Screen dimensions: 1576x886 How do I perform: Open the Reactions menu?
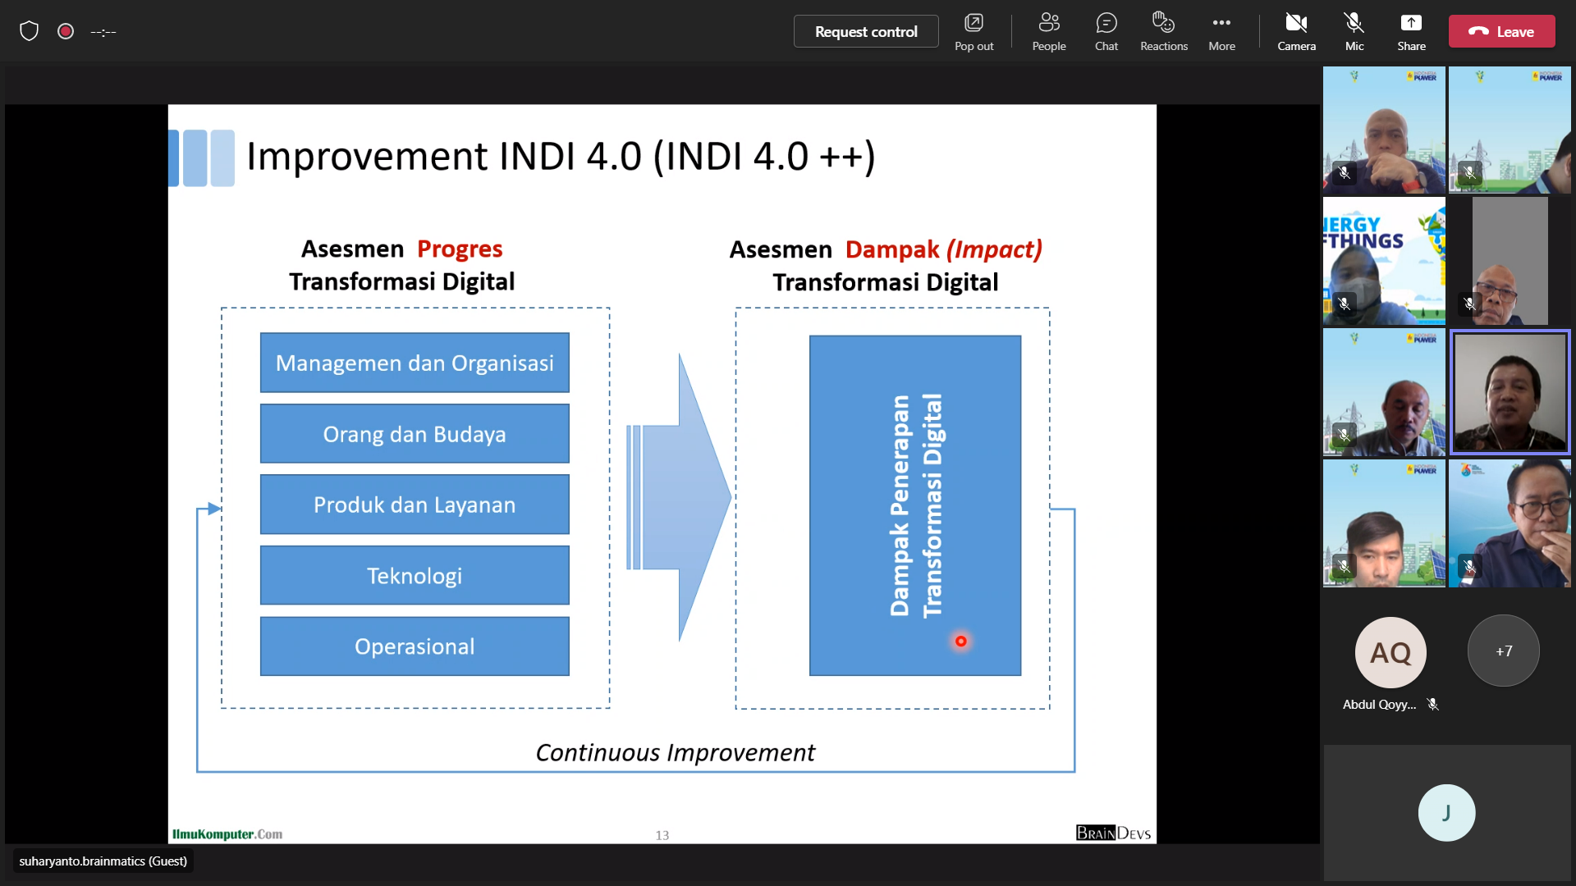tap(1163, 31)
